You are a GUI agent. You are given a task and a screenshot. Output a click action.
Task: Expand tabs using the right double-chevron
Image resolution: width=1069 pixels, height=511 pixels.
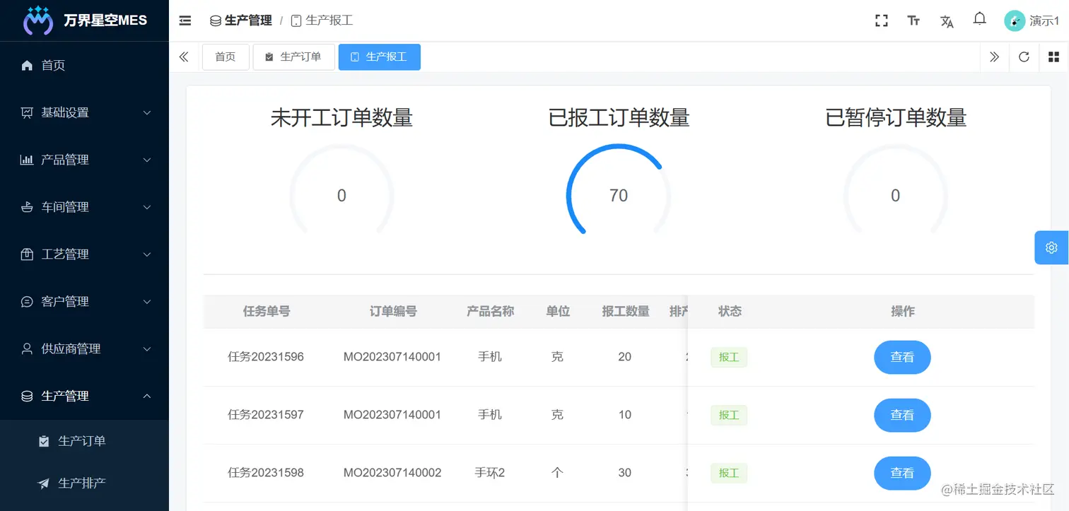click(x=994, y=57)
